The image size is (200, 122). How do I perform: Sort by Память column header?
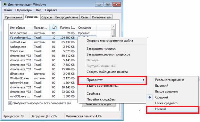point(68,28)
